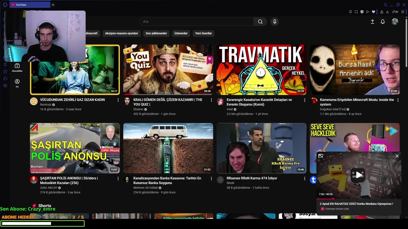
Task: Open RReN channel avatar icon
Action: [x=220, y=180]
